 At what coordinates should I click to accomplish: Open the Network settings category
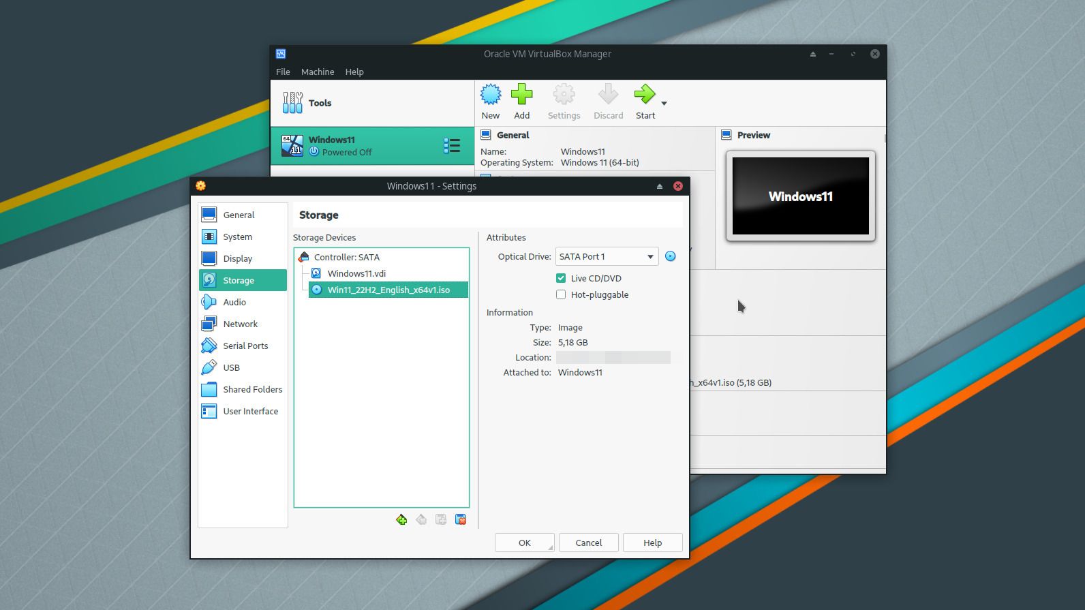coord(243,324)
